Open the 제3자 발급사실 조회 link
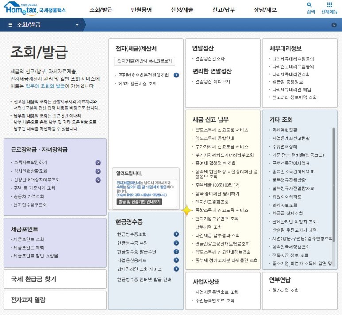The image size is (342, 315). click(137, 84)
